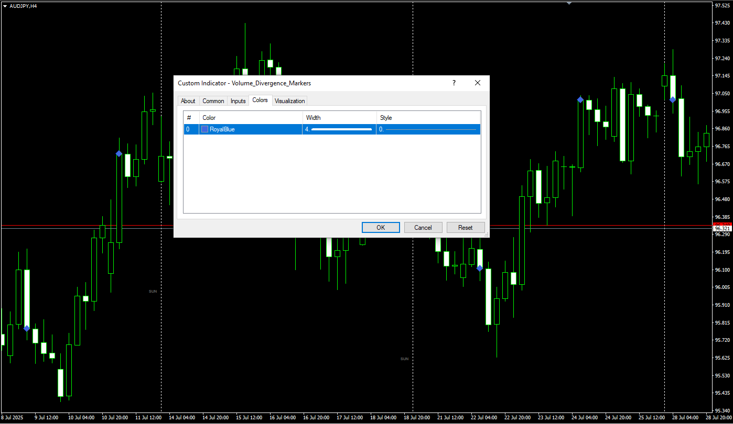Click the blue diamond marker at chart's far left

click(27, 328)
